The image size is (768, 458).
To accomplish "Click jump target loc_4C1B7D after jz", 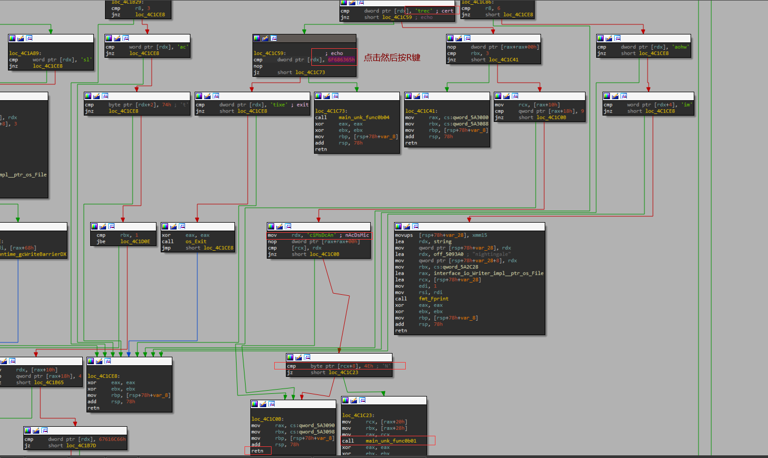I will [81, 446].
